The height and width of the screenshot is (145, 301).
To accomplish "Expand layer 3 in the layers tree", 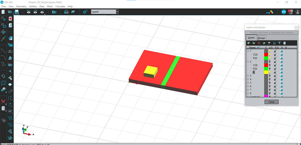I will [x=248, y=76].
